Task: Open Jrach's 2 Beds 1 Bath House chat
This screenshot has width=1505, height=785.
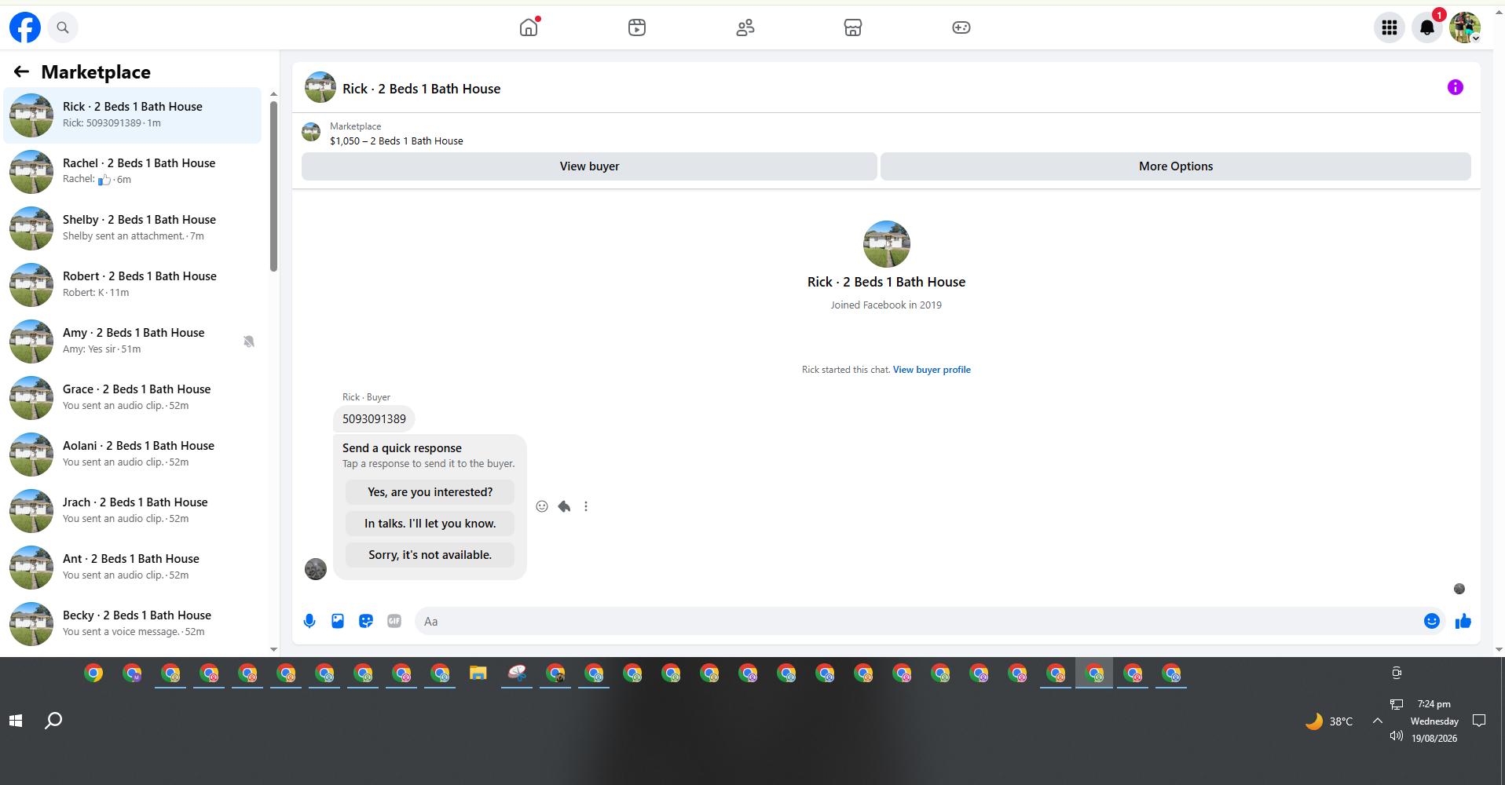Action: [x=133, y=511]
